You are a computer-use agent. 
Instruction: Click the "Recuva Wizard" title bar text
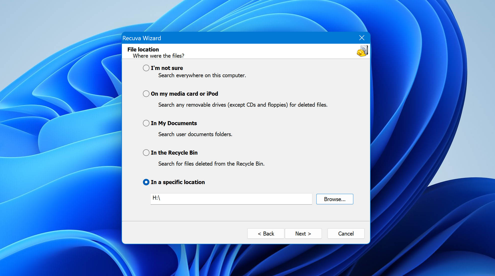pos(142,38)
